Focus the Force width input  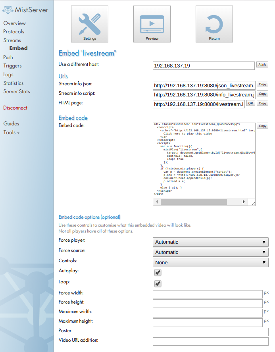[208, 294]
